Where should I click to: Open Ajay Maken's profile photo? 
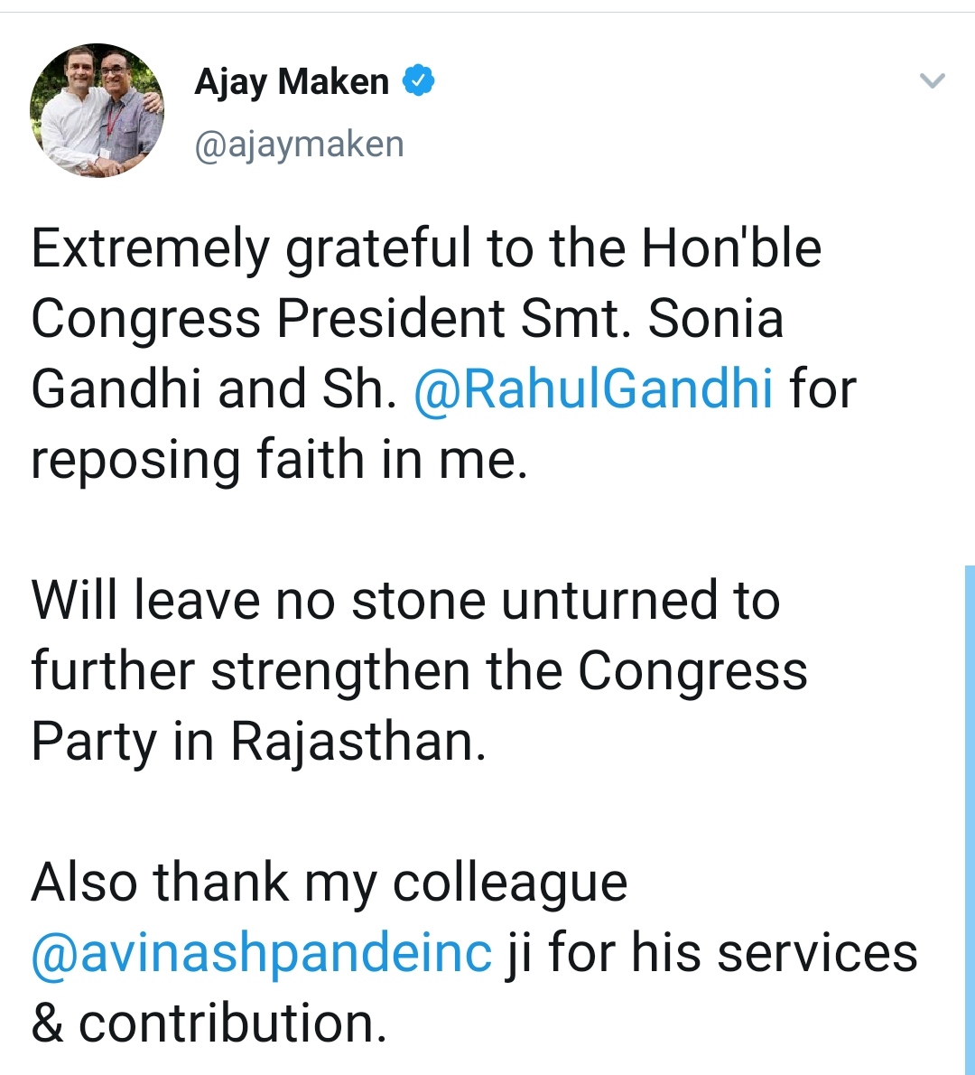97,110
